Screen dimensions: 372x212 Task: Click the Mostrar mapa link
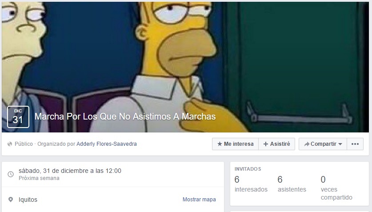199,200
